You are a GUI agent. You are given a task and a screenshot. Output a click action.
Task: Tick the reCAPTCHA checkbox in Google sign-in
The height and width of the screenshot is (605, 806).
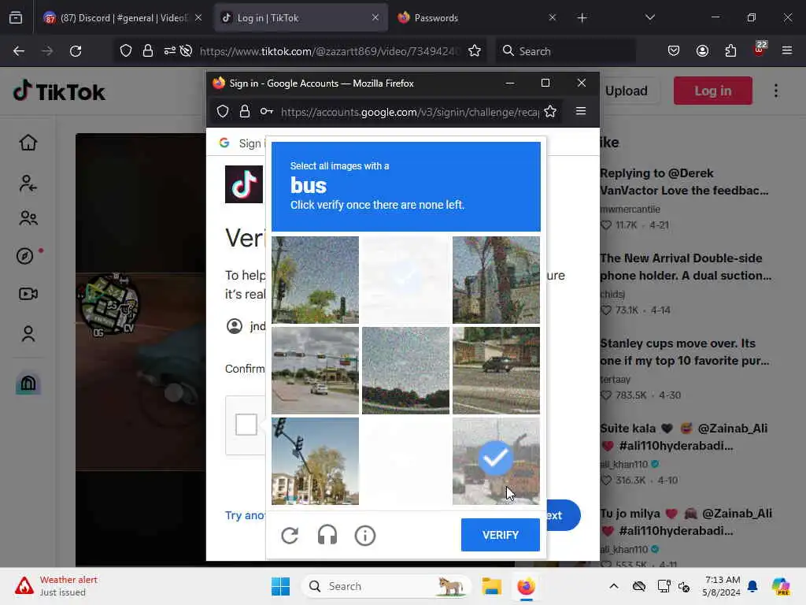[246, 425]
